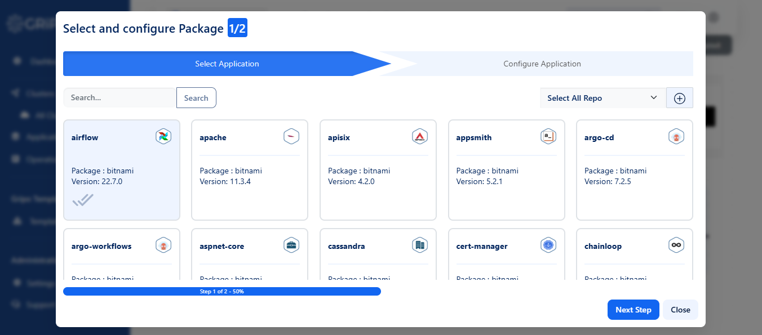Click the Search button
This screenshot has width=762, height=335.
(196, 98)
